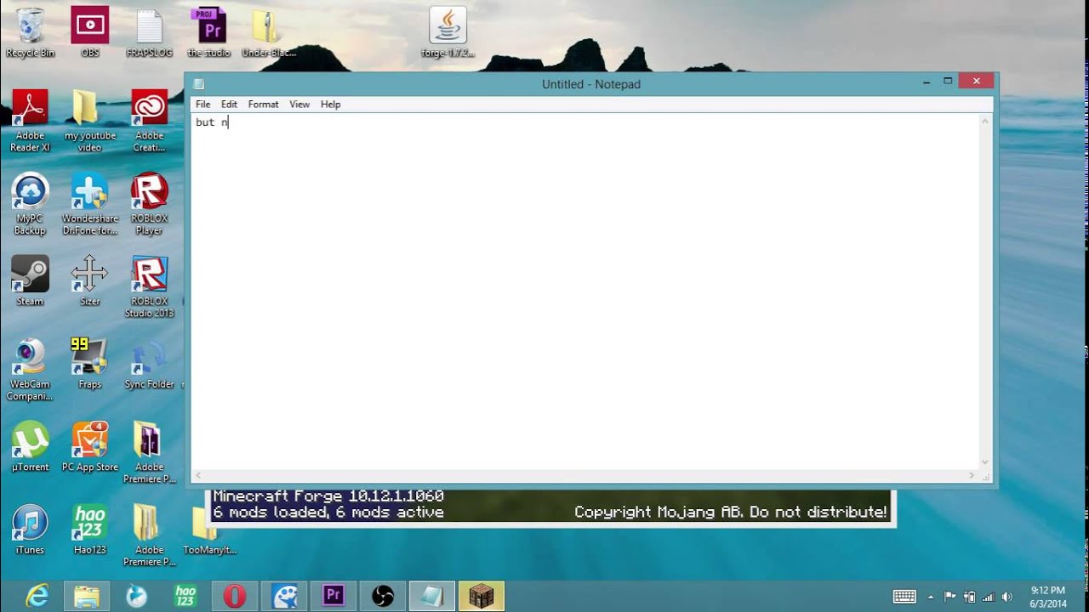
Task: Open Premiere Pro from the taskbar
Action: coord(333,595)
